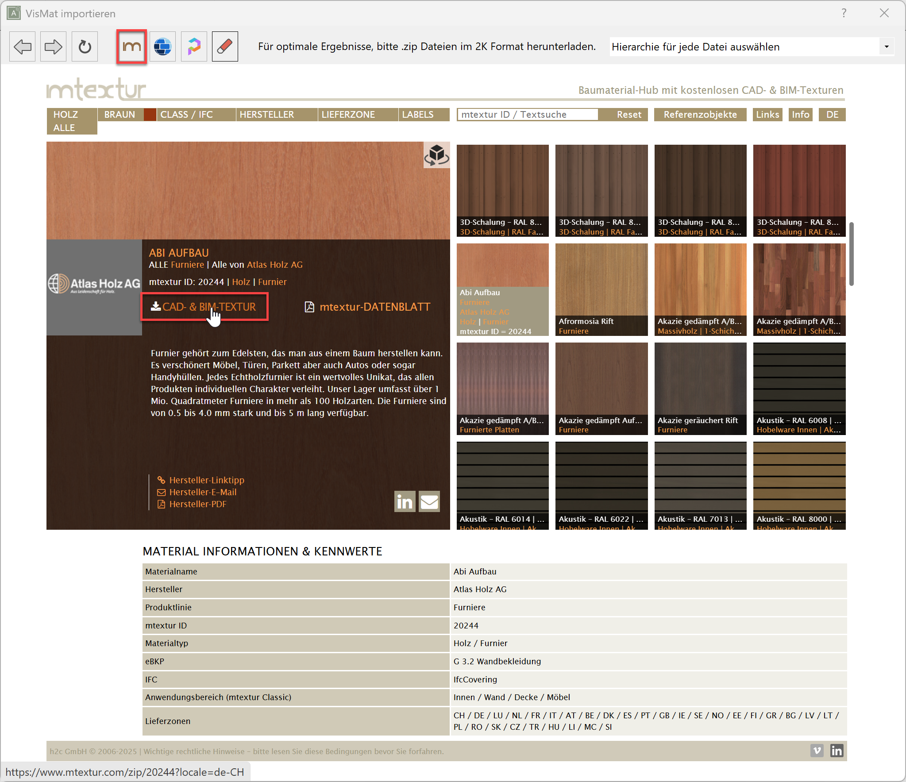Close the VisMat importieren window

(x=884, y=13)
